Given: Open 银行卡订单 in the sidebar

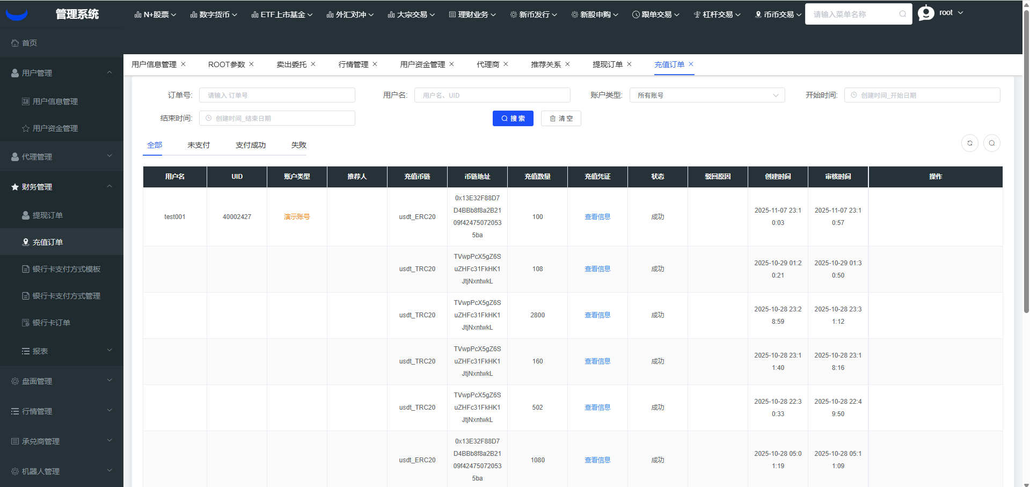Looking at the screenshot, I should coord(51,323).
